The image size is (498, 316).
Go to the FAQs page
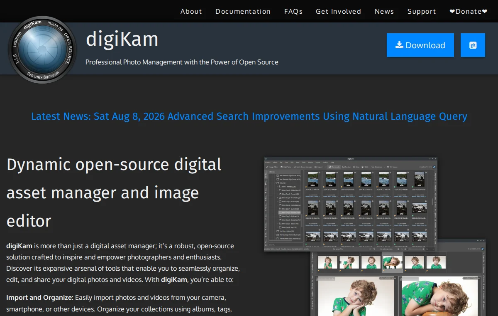(x=293, y=11)
